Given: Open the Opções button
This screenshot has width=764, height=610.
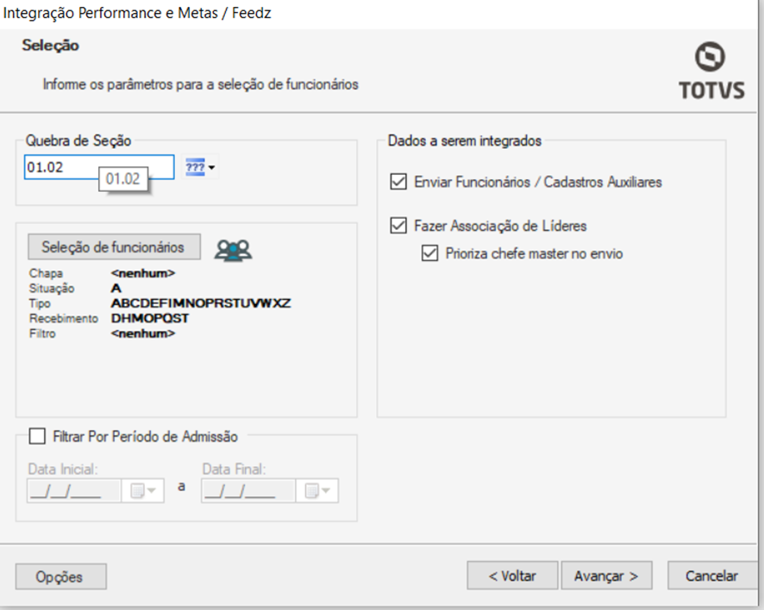Looking at the screenshot, I should tap(61, 576).
